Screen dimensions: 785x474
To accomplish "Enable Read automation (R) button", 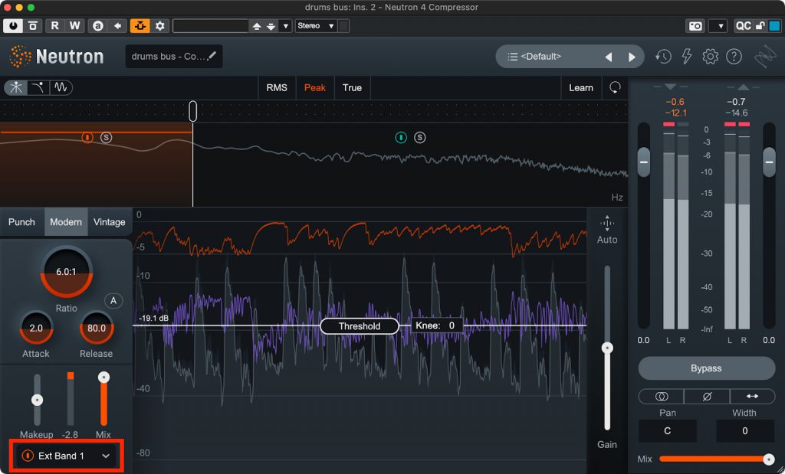I will coord(55,26).
